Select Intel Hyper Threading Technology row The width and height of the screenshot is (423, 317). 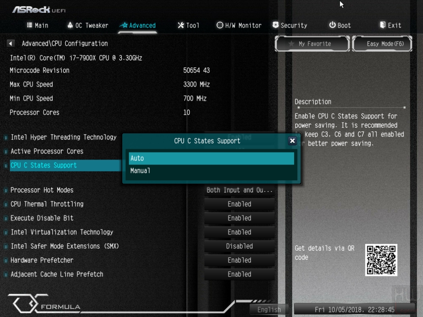pyautogui.click(x=63, y=137)
